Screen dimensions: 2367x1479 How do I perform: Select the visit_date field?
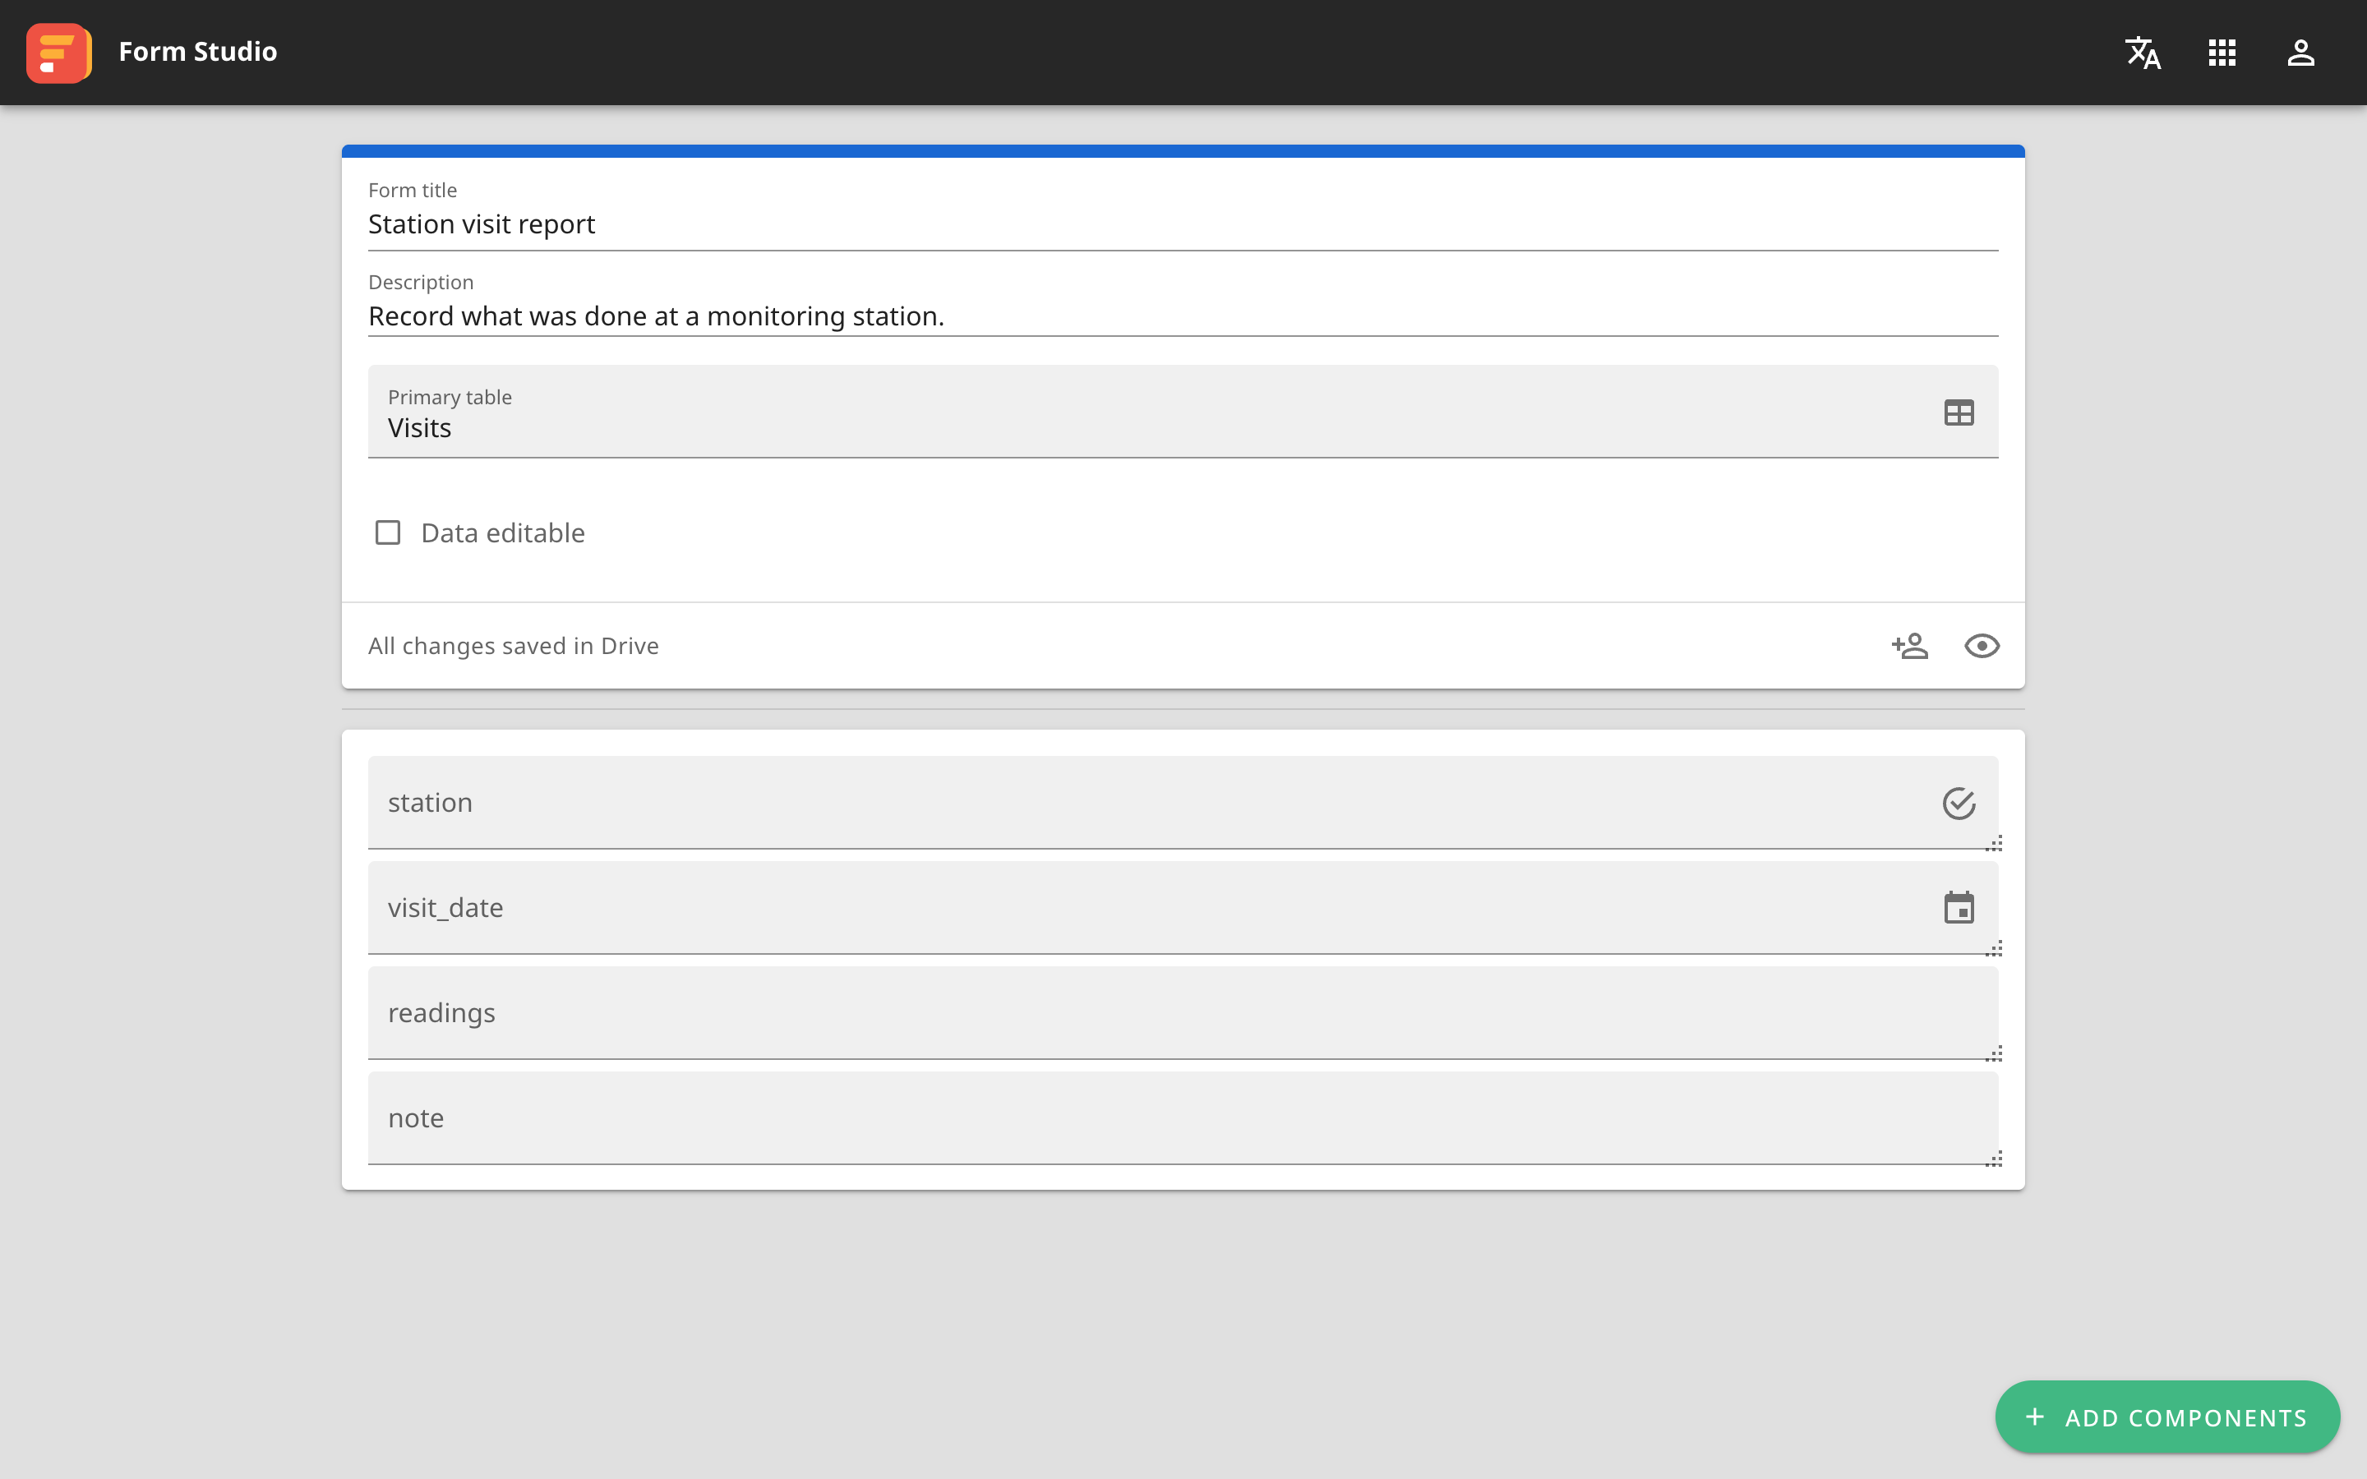(x=1183, y=908)
